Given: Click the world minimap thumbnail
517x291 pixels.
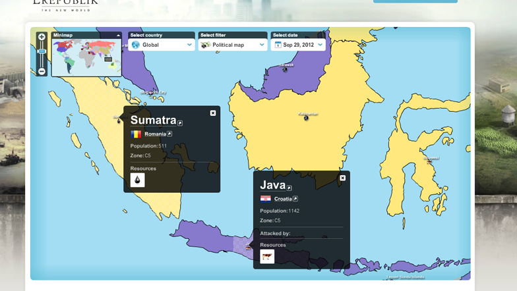Looking at the screenshot, I should [86, 58].
